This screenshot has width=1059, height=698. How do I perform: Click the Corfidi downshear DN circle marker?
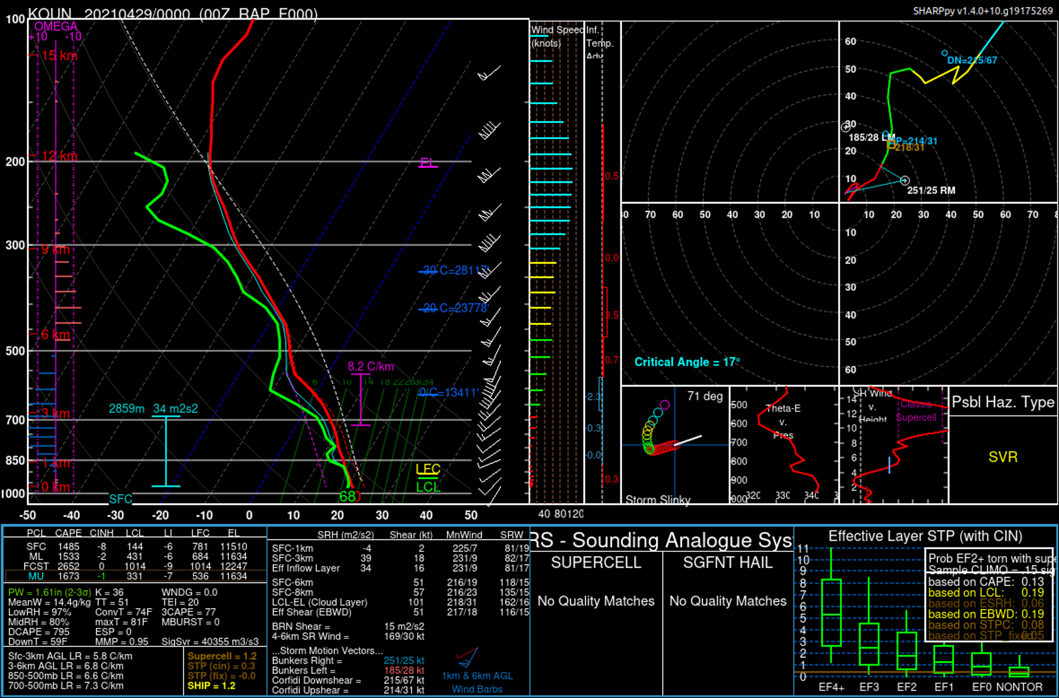(944, 53)
